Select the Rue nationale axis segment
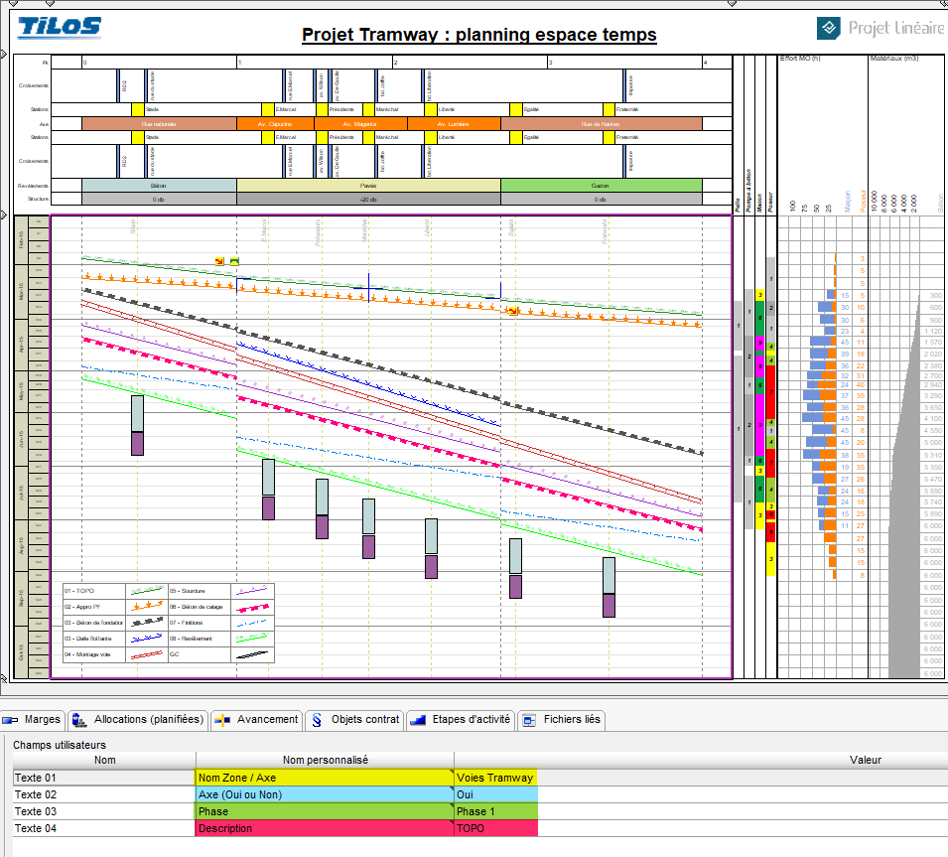This screenshot has width=948, height=857. [x=159, y=124]
